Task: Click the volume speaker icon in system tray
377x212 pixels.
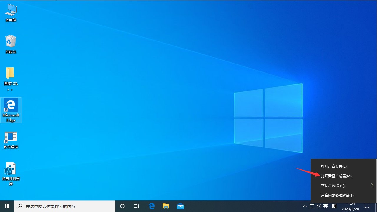Action: point(319,206)
